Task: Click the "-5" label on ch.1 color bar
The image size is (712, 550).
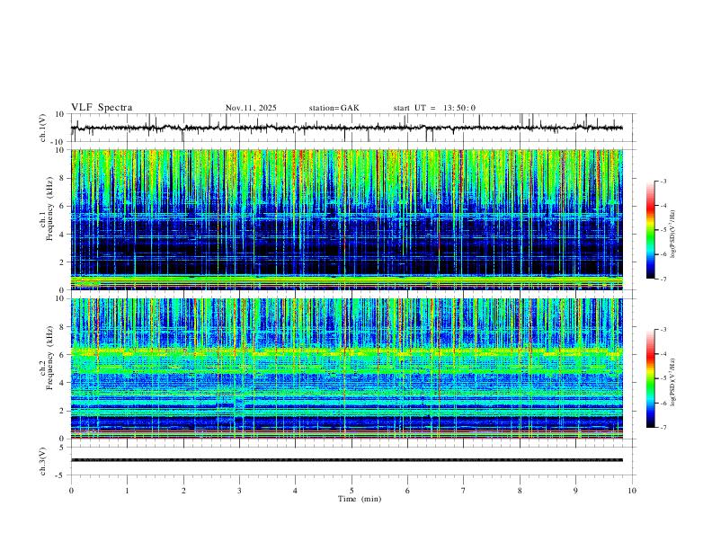Action: point(663,230)
